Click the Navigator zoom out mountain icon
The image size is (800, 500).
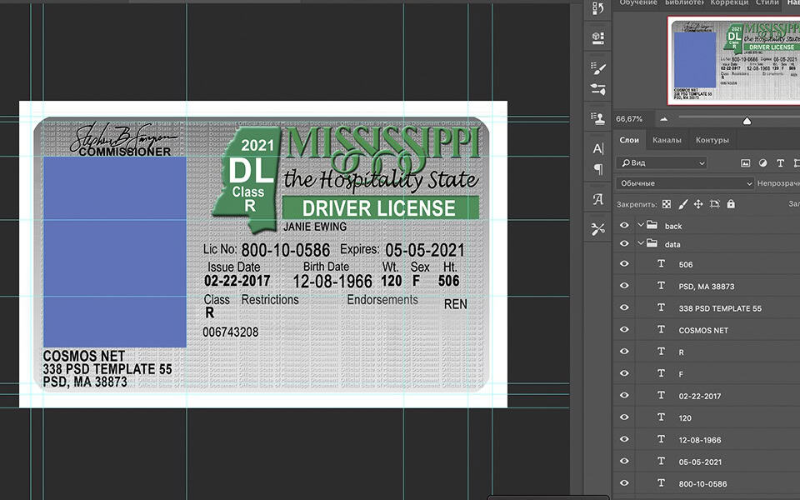click(664, 119)
